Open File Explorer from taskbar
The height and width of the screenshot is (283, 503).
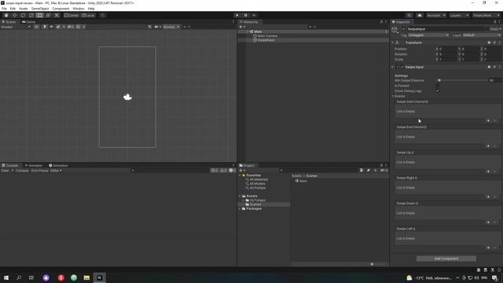tap(86, 277)
